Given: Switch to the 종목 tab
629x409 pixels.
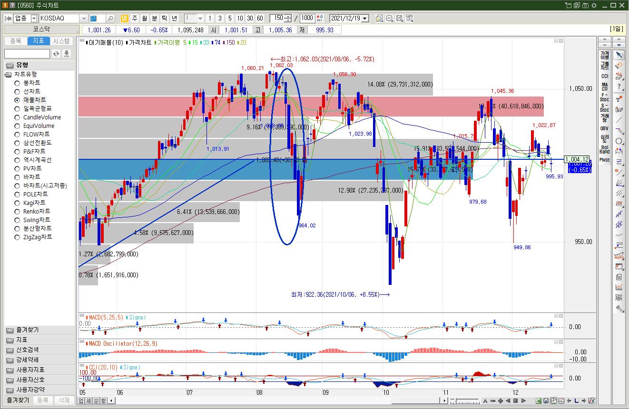Looking at the screenshot, I should pos(15,41).
